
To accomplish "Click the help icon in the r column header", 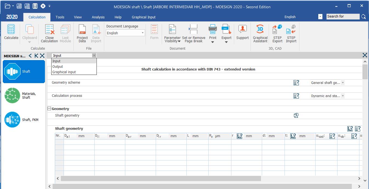I will (x=240, y=136).
